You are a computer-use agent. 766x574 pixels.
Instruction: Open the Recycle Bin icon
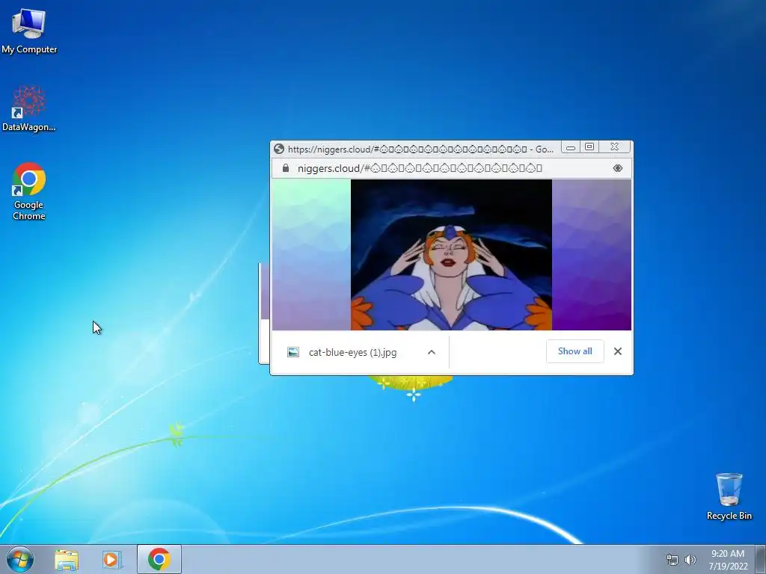(x=729, y=496)
